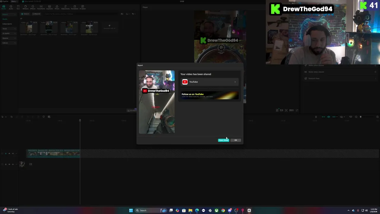Open the Stickers tool tab
This screenshot has width=380, height=214.
[x=26, y=7]
